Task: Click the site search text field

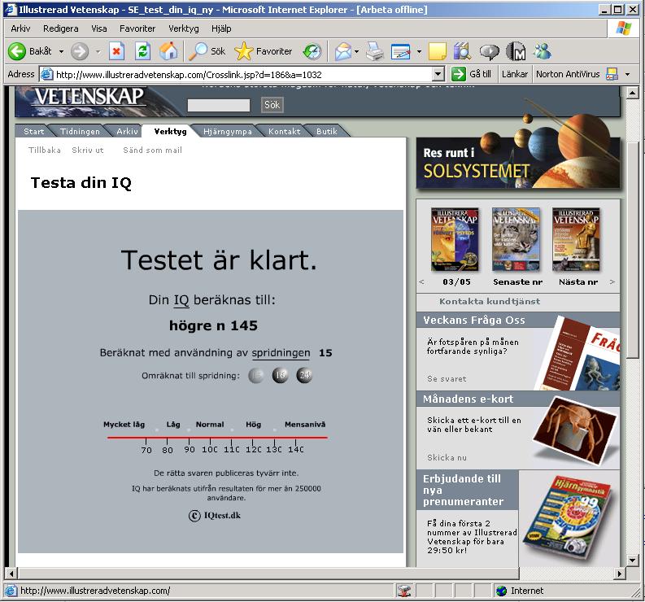Action: tap(219, 105)
